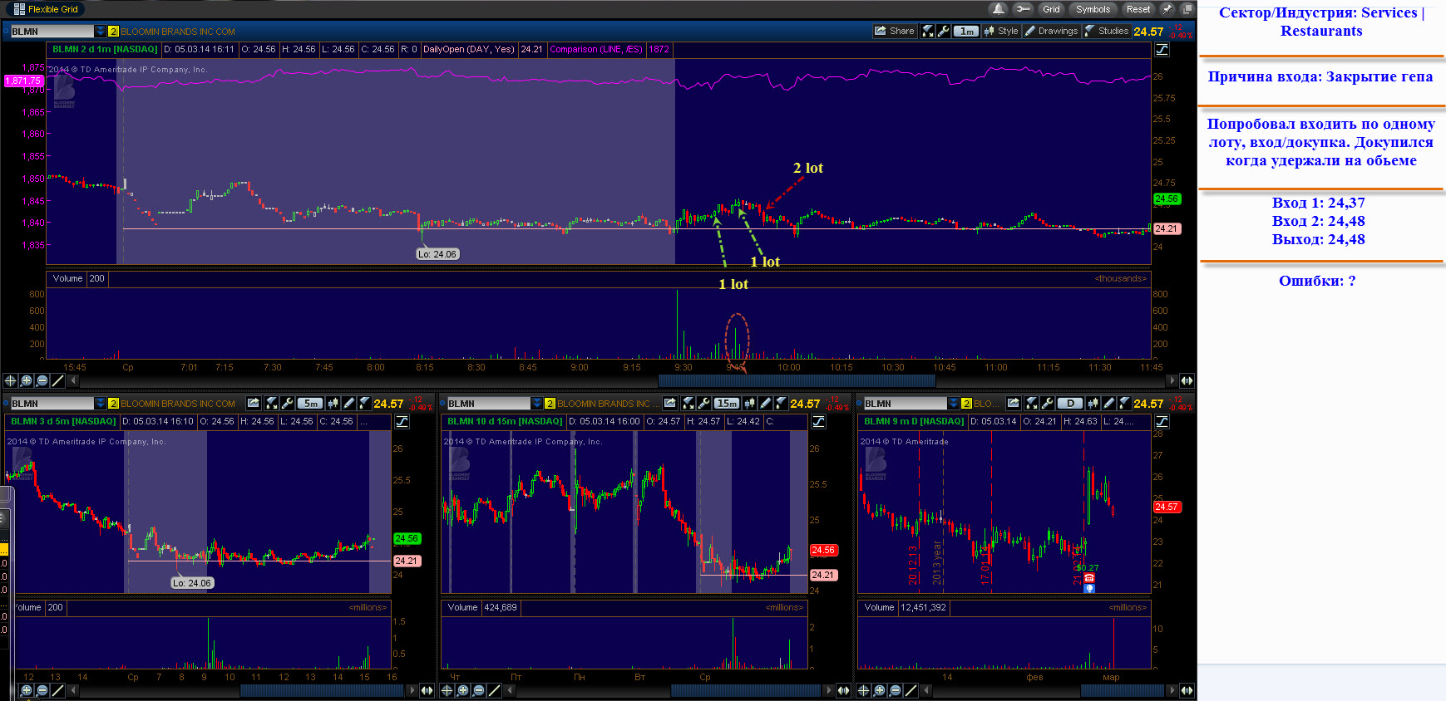1446x701 pixels.
Task: Edit the BLMN symbol field in main chart
Action: coord(52,32)
